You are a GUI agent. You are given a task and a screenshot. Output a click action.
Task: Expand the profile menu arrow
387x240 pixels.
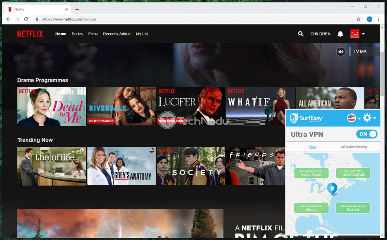click(363, 34)
